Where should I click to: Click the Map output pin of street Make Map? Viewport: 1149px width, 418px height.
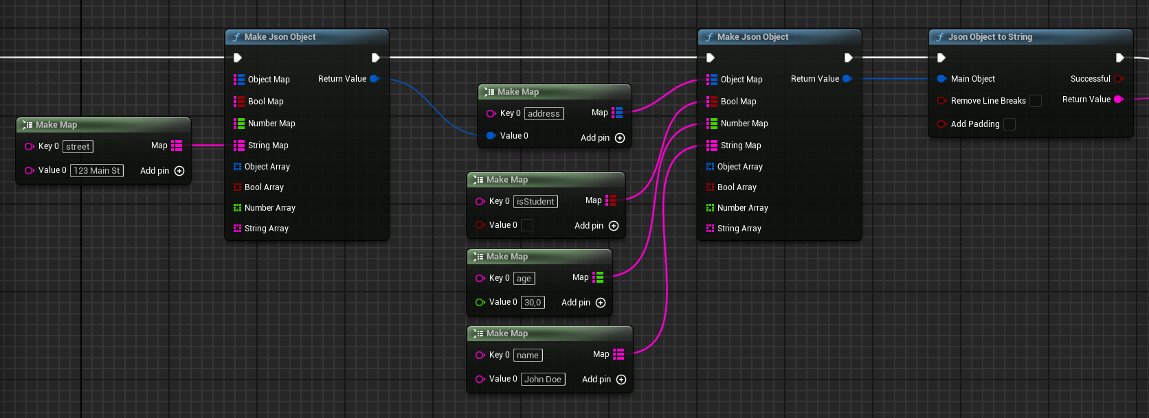(177, 146)
